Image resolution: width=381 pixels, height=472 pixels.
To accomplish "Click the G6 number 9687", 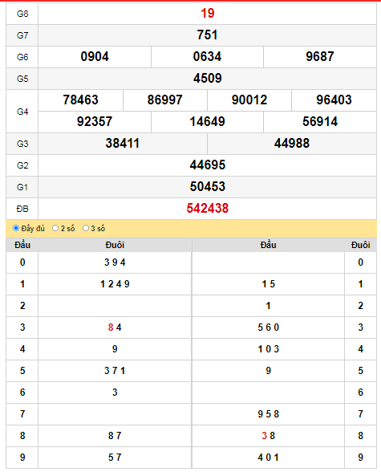I will [x=320, y=56].
